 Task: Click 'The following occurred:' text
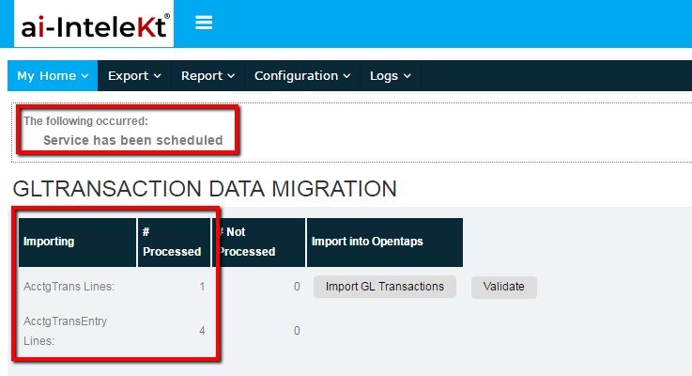click(x=85, y=121)
